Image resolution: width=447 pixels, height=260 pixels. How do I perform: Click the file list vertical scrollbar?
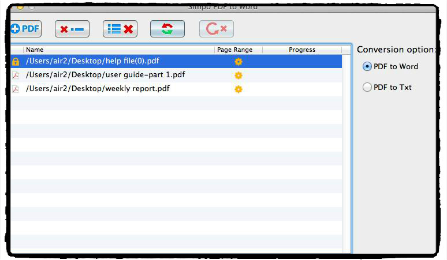[347, 153]
